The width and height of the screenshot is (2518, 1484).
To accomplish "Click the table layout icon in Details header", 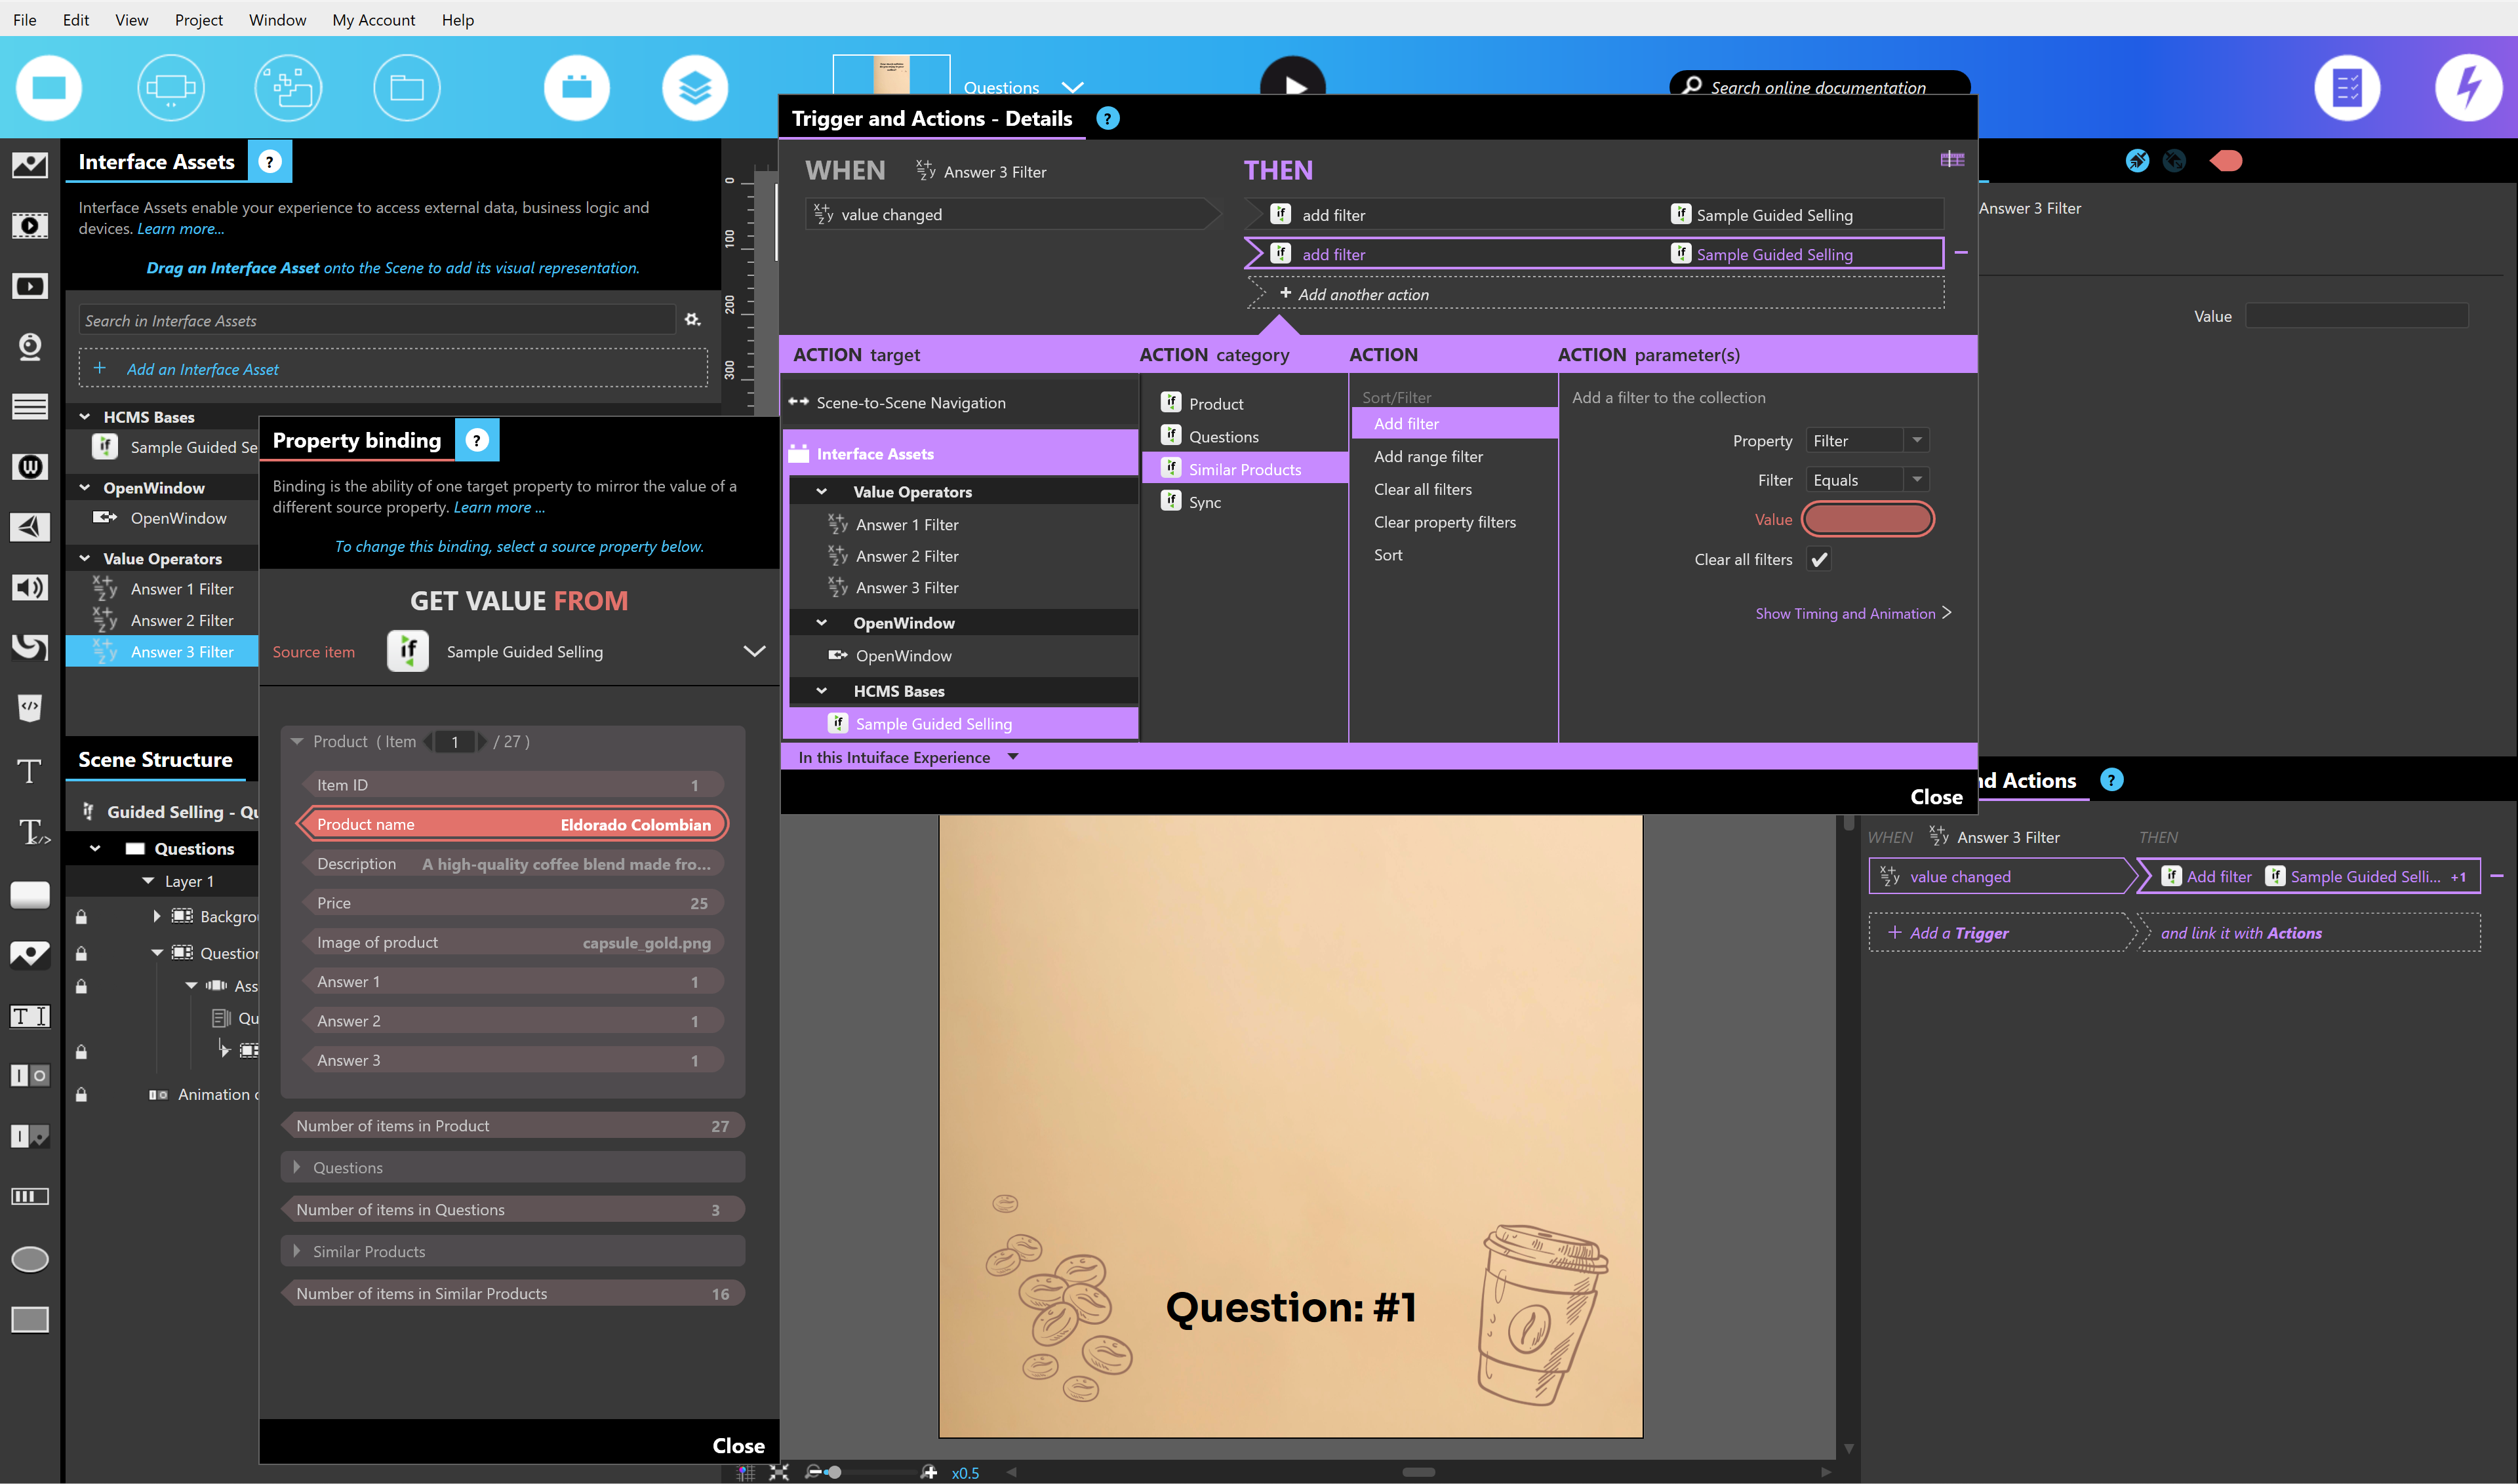I will coord(1951,160).
